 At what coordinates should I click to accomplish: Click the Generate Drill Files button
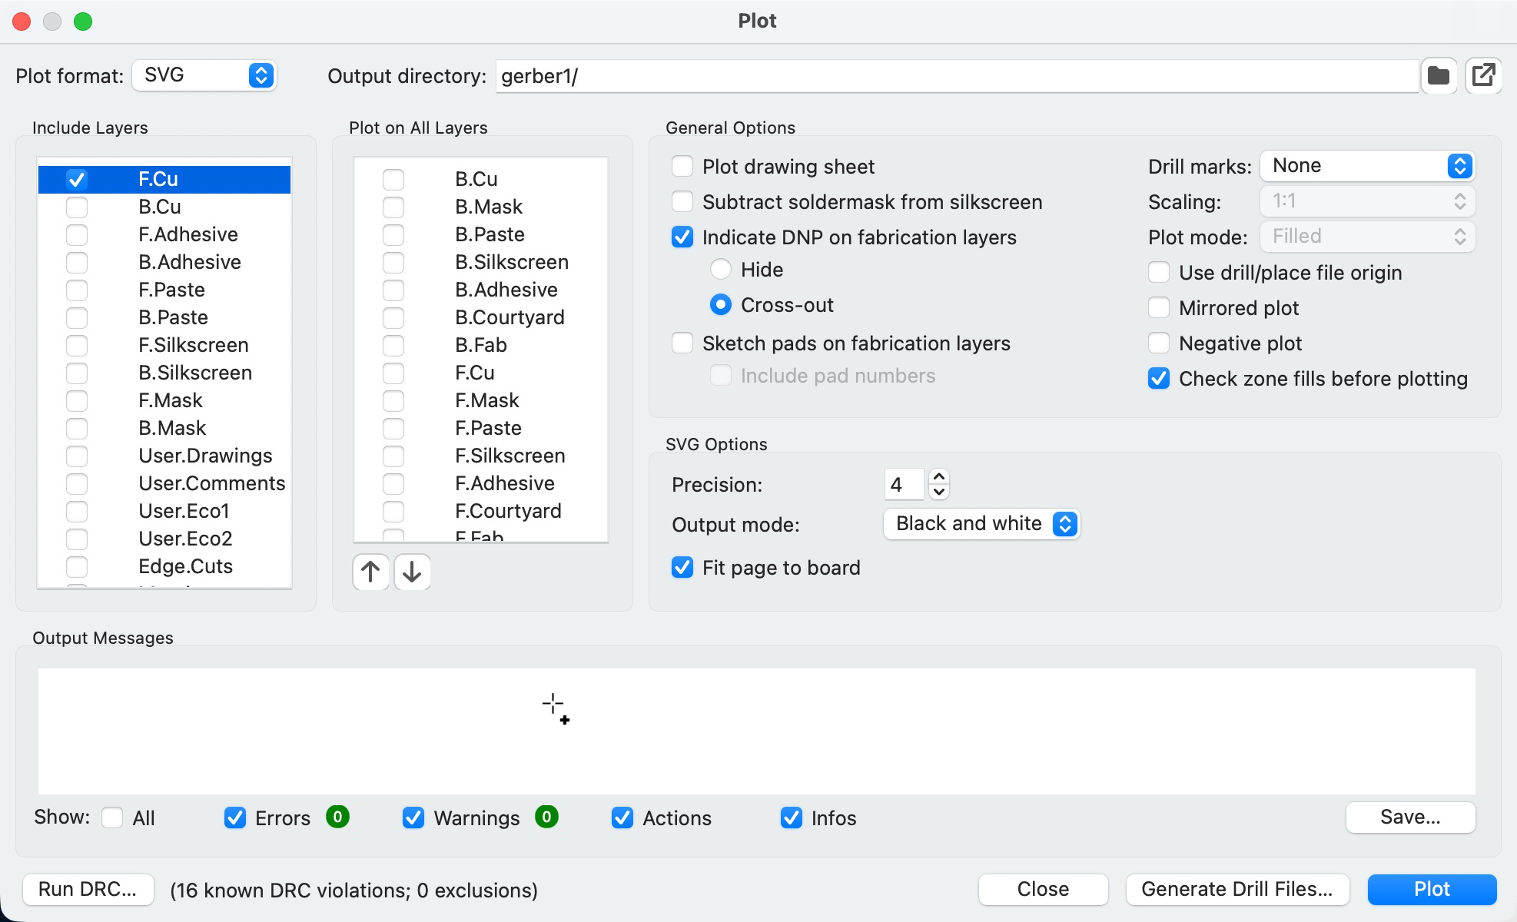(x=1237, y=889)
